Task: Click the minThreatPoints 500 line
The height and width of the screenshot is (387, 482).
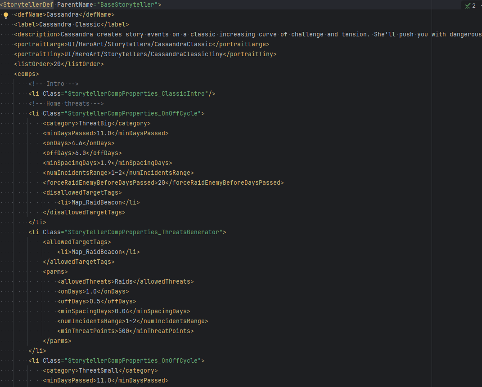Action: [x=126, y=331]
